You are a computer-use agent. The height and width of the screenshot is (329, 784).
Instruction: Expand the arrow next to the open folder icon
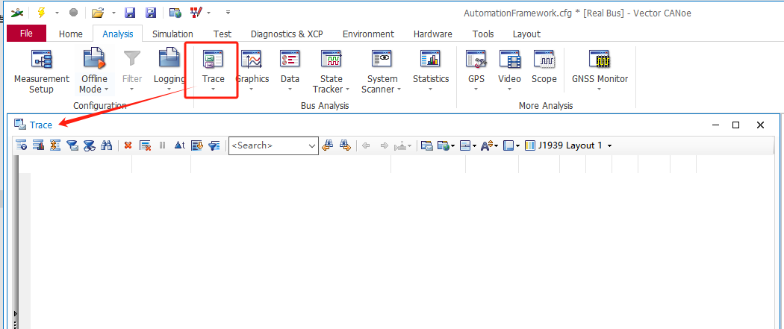[114, 13]
